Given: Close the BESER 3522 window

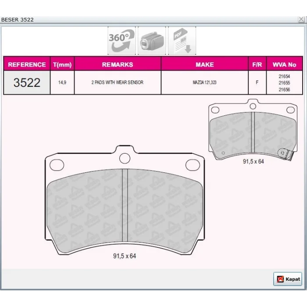Looking at the screenshot, I should pyautogui.click(x=301, y=19).
